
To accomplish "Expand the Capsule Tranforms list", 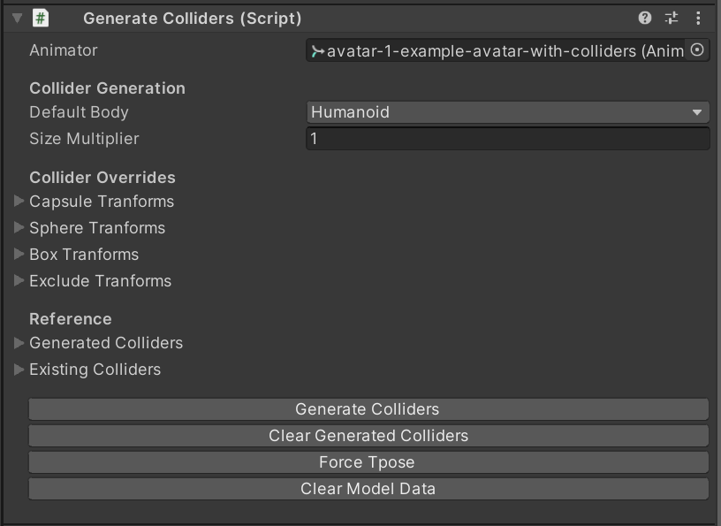I will [19, 201].
